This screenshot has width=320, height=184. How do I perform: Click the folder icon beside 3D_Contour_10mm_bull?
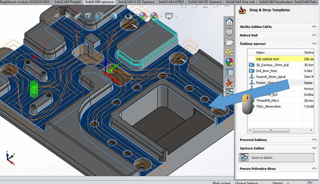click(252, 65)
